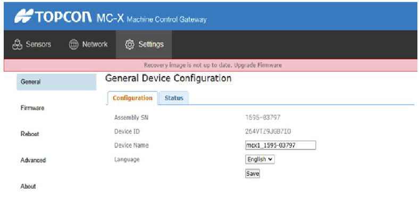Show the About page from sidebar
Image resolution: width=419 pixels, height=218 pixels.
click(28, 186)
